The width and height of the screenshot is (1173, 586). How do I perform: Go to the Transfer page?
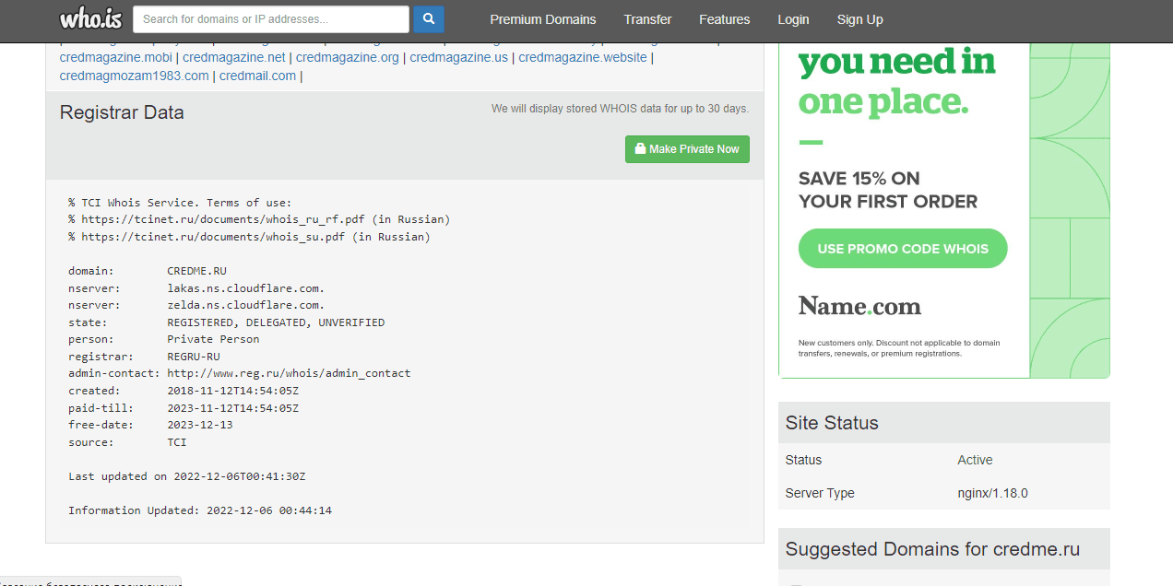(x=647, y=19)
